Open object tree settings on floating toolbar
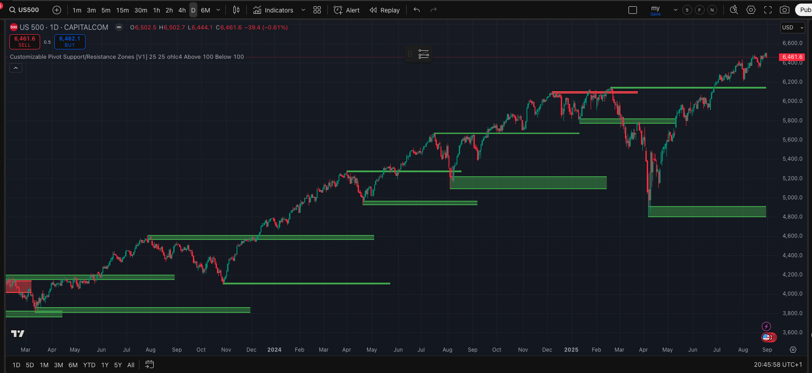The height and width of the screenshot is (373, 812). point(424,54)
